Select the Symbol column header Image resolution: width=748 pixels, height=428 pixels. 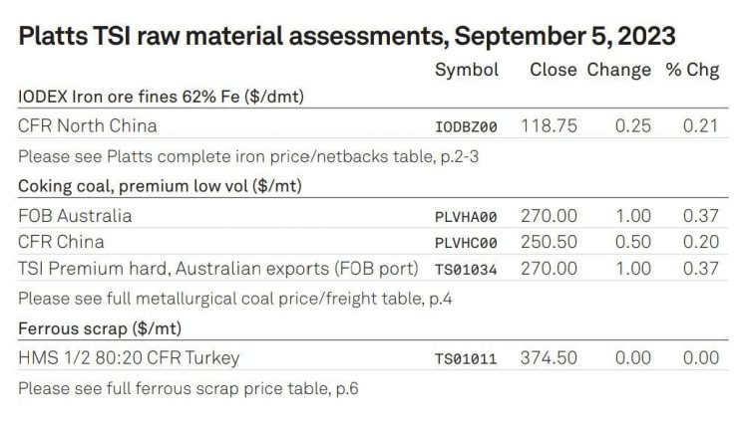pos(467,70)
